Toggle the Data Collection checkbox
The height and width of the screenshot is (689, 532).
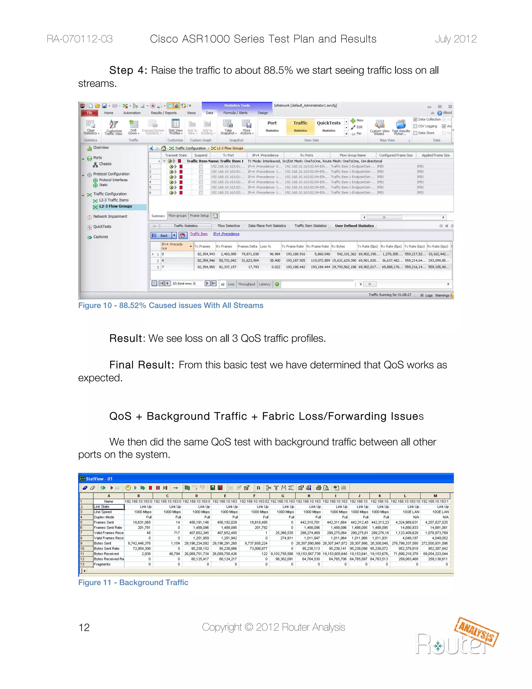pos(415,120)
